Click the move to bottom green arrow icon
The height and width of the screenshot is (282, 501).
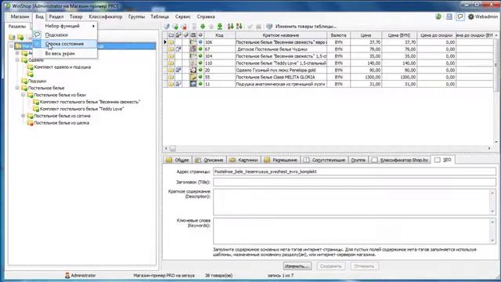[220, 27]
